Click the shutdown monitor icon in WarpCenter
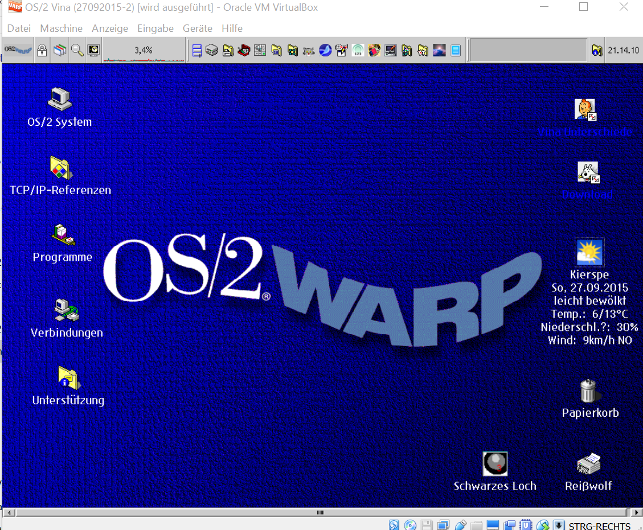The width and height of the screenshot is (643, 530). [x=94, y=51]
